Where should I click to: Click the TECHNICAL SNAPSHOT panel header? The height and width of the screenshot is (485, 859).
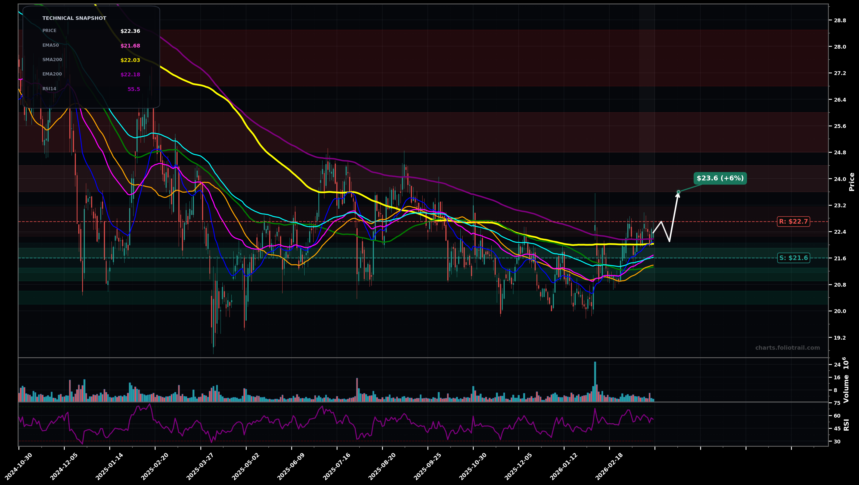coord(74,18)
